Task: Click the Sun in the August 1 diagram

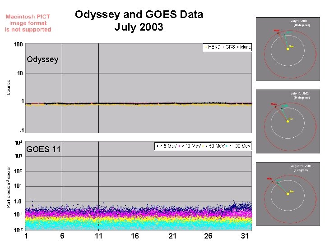Action: point(288,194)
